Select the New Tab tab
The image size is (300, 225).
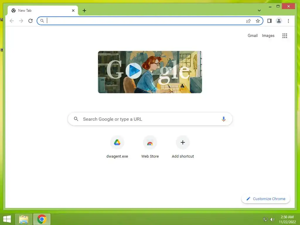(x=42, y=11)
